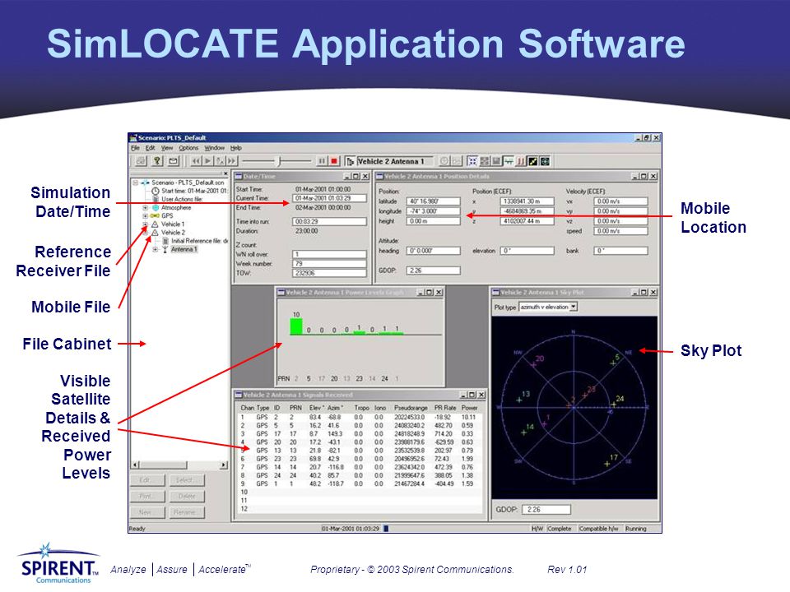Stop the simulation with the red square
The height and width of the screenshot is (592, 790).
point(333,161)
